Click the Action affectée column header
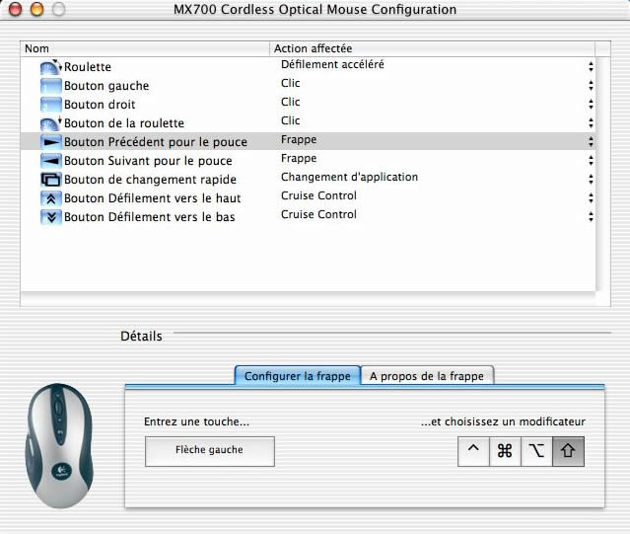 pyautogui.click(x=432, y=48)
